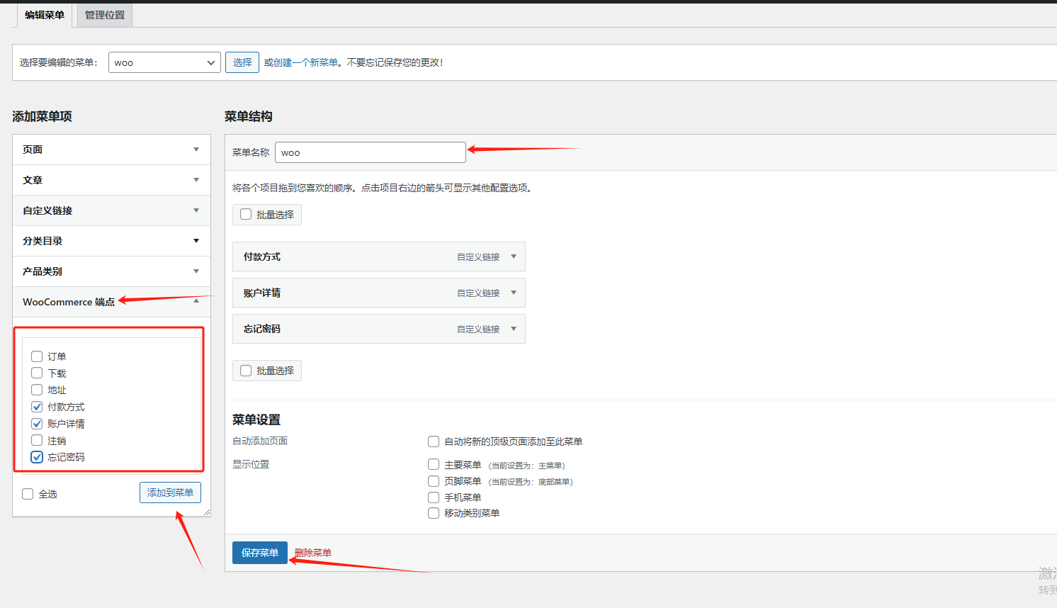This screenshot has width=1057, height=608.
Task: Enable 主要菜单 display location
Action: [433, 465]
